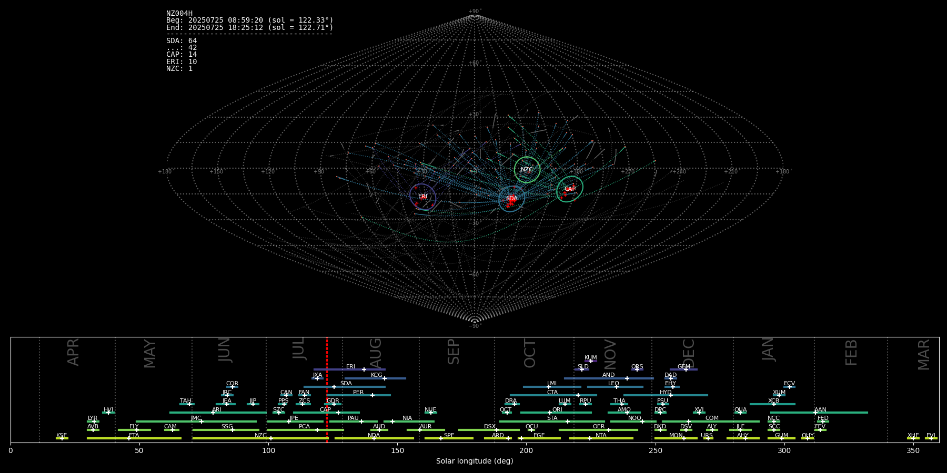This screenshot has width=947, height=473.
Task: Select the ARI shower bar in the timeline
Action: pyautogui.click(x=218, y=413)
